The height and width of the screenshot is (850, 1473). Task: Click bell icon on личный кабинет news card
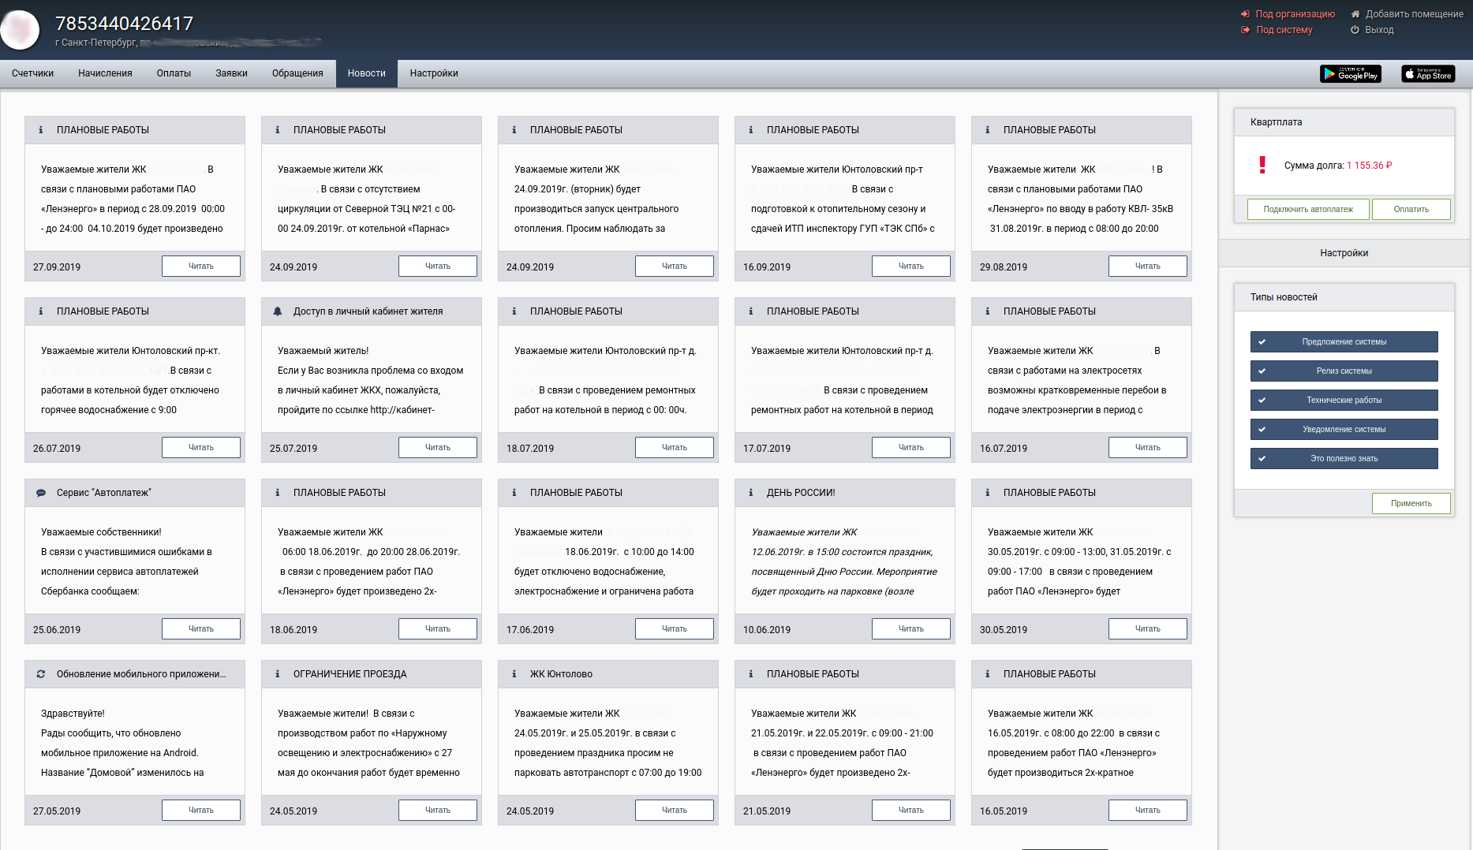[278, 311]
